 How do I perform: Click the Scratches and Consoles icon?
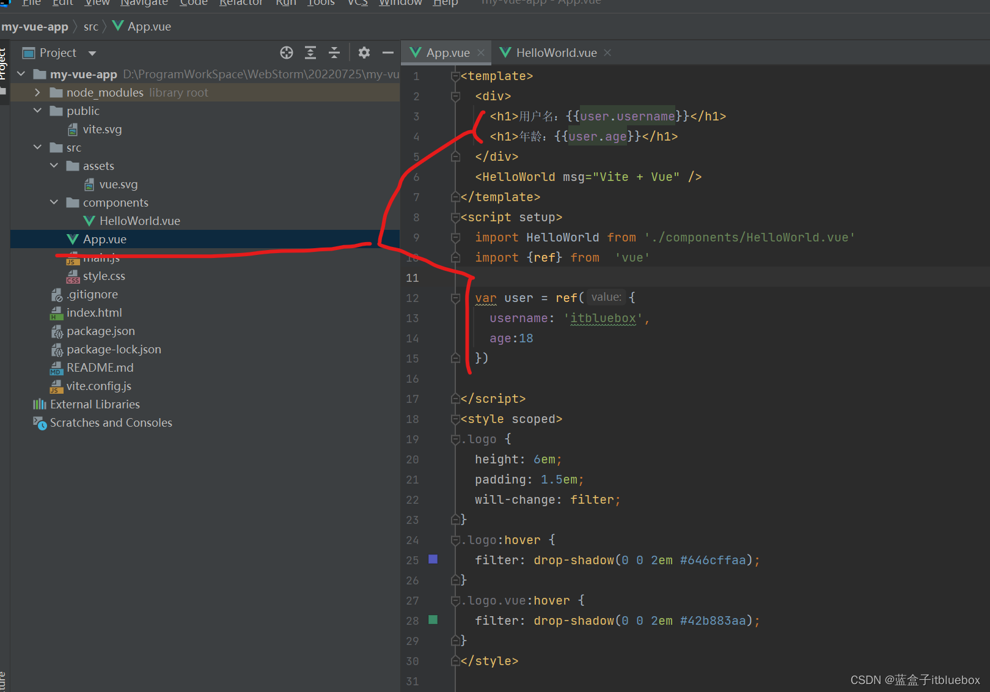[40, 422]
